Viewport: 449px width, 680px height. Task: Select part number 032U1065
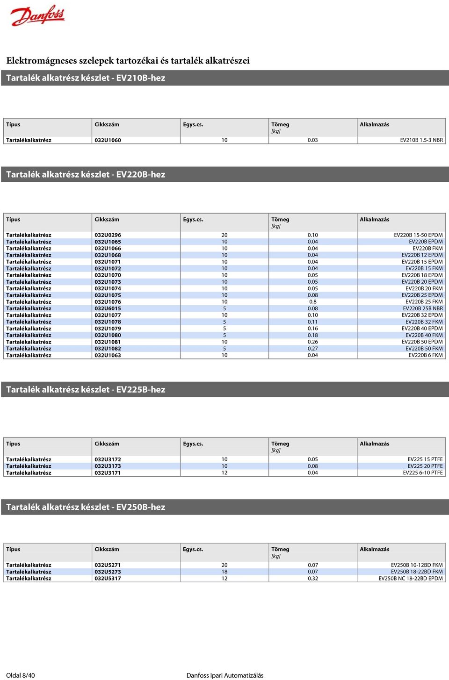(108, 242)
